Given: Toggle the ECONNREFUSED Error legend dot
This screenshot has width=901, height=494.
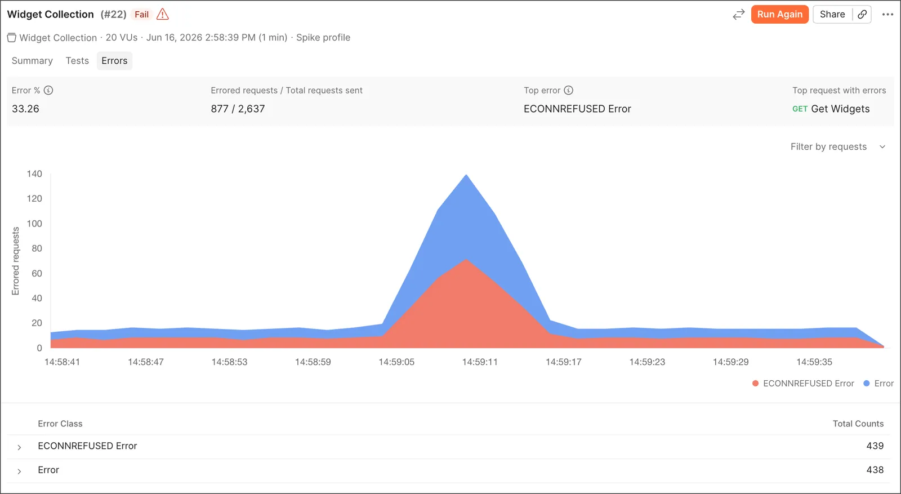Looking at the screenshot, I should coord(755,384).
